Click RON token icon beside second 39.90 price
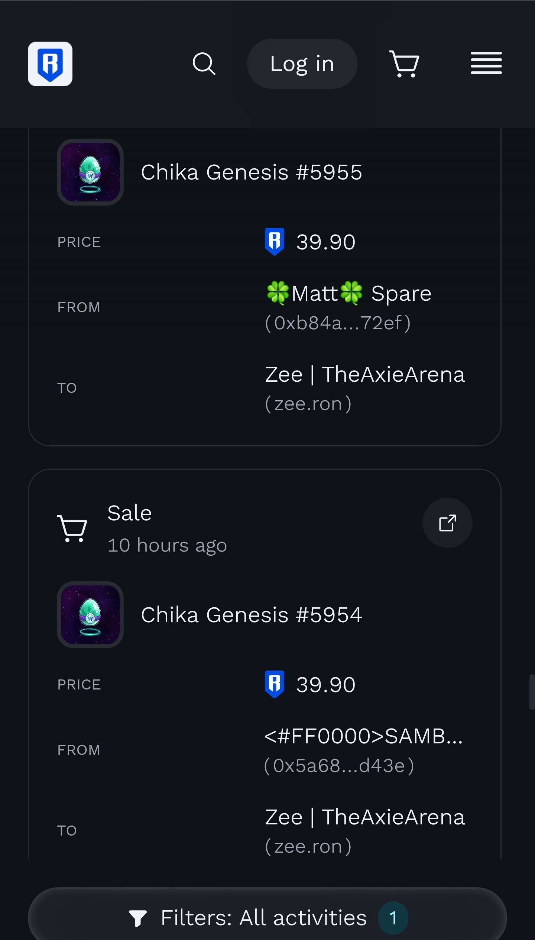 [275, 684]
